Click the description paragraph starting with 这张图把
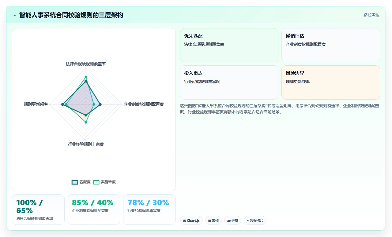Screen dimensions: 392x237 [280, 109]
